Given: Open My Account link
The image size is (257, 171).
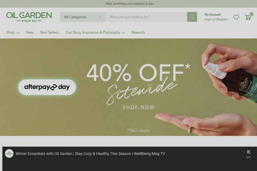Looking at the screenshot, I should pyautogui.click(x=212, y=15).
